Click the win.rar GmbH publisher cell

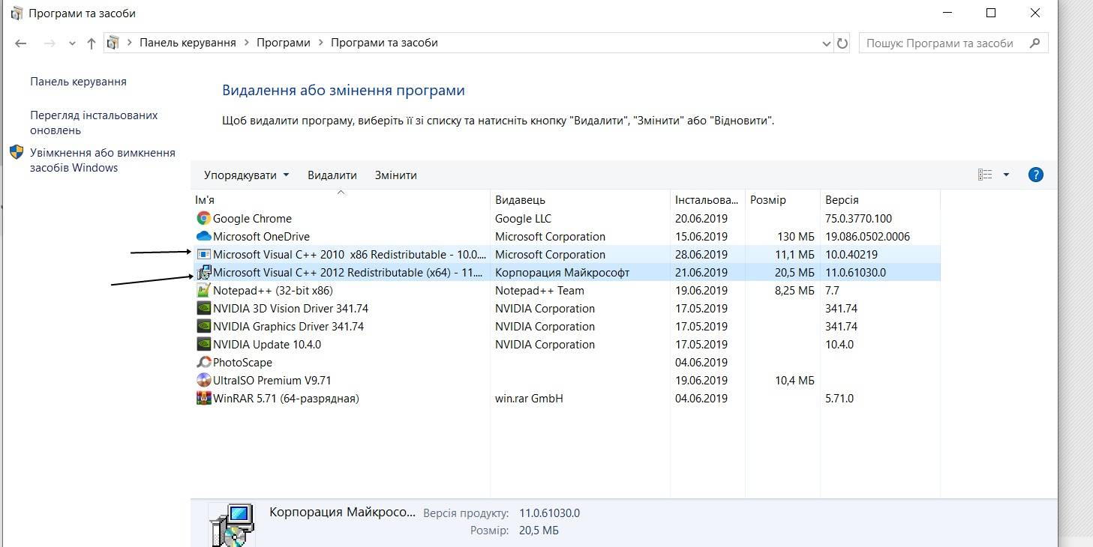coord(529,399)
